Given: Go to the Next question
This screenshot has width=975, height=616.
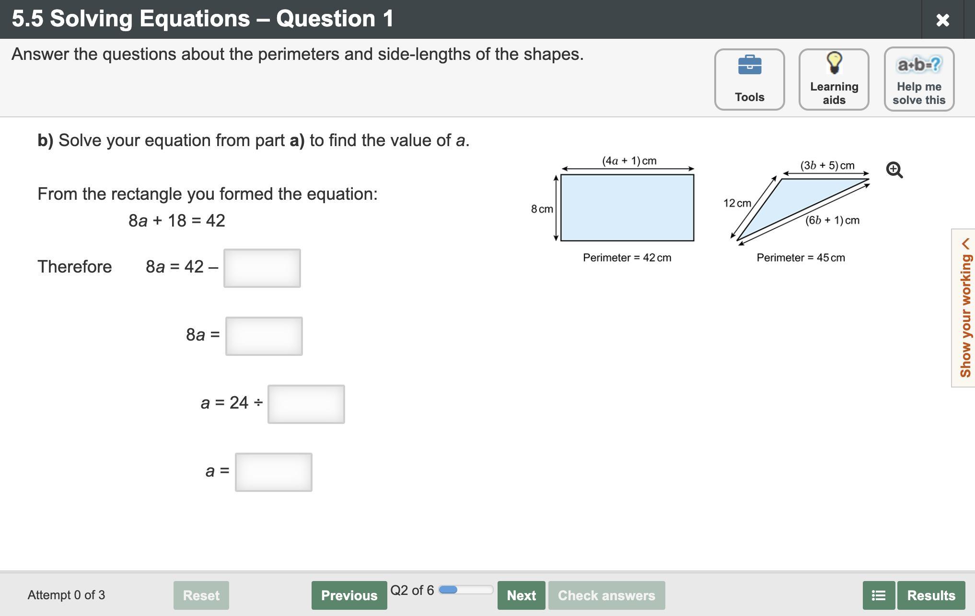Looking at the screenshot, I should (x=521, y=595).
